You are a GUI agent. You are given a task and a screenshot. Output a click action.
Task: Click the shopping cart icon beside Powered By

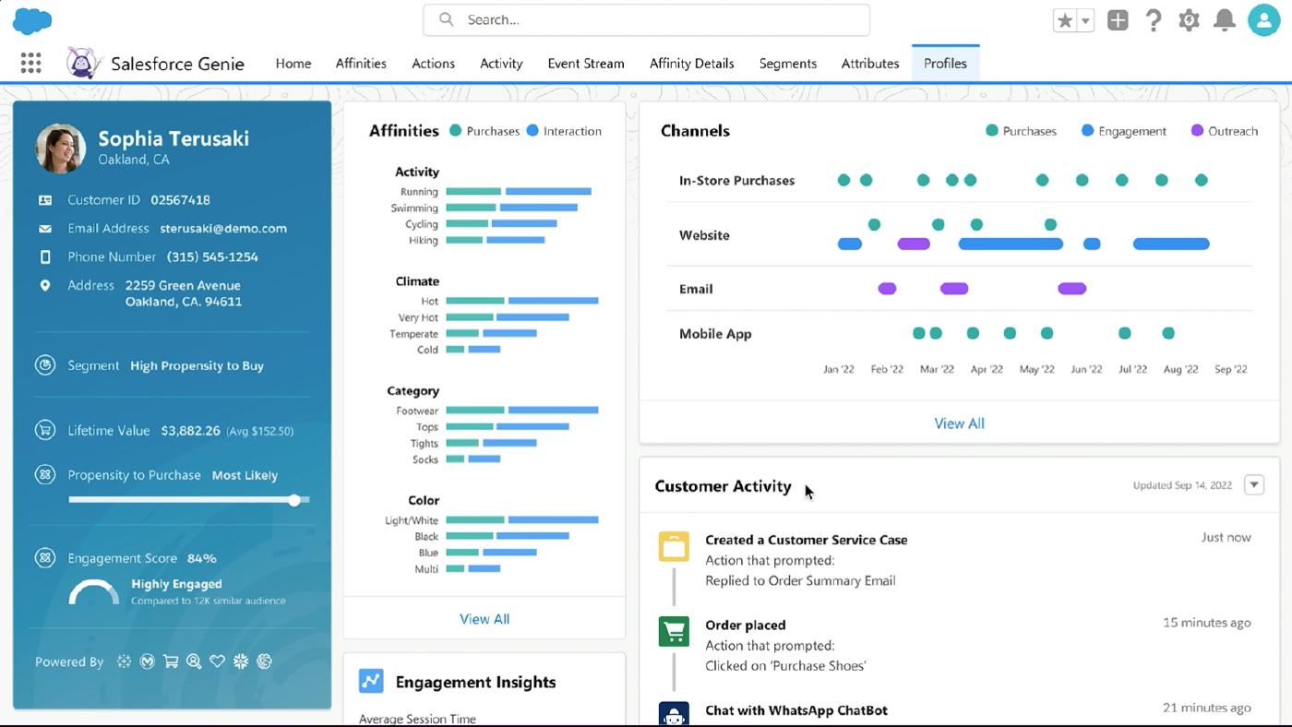coord(171,661)
